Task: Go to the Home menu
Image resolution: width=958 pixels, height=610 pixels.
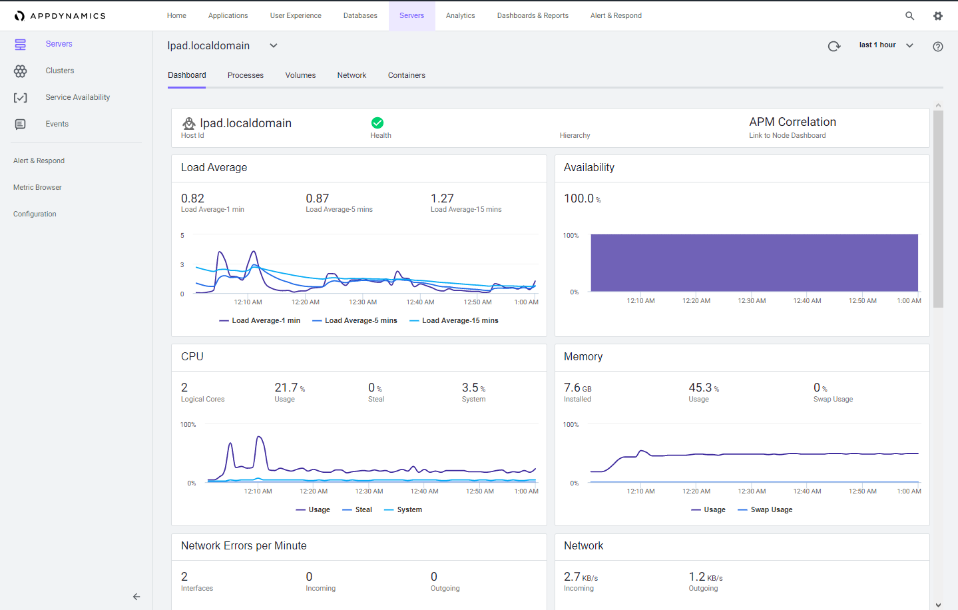Action: 176,16
